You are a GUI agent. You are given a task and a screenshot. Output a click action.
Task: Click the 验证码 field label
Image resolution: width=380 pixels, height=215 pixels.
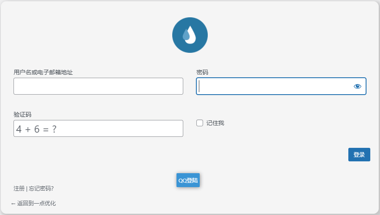point(22,114)
